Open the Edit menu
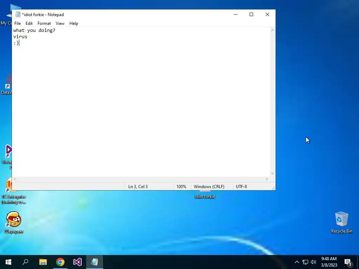This screenshot has width=359, height=269. tap(29, 23)
